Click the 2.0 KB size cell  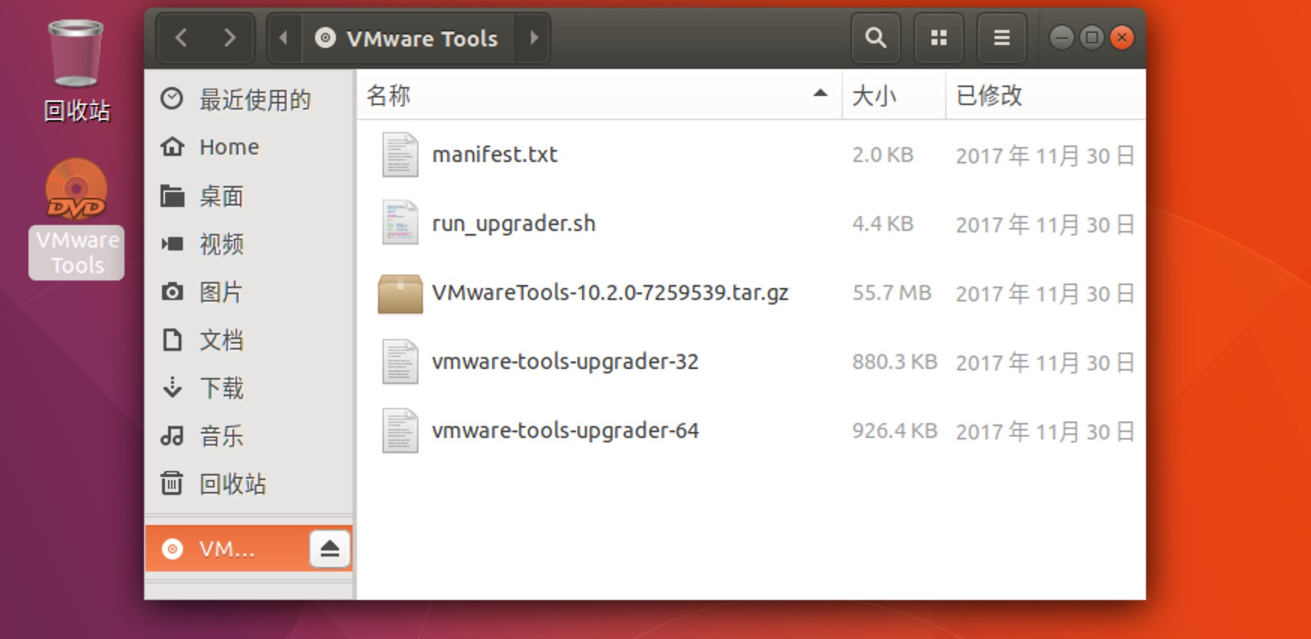[x=883, y=154]
